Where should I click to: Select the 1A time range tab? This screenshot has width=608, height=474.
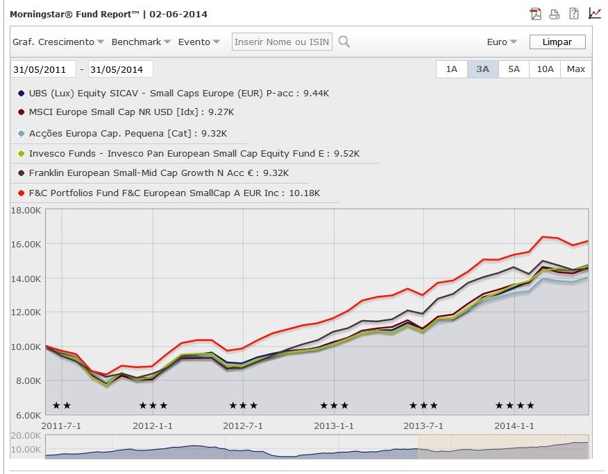click(x=452, y=69)
